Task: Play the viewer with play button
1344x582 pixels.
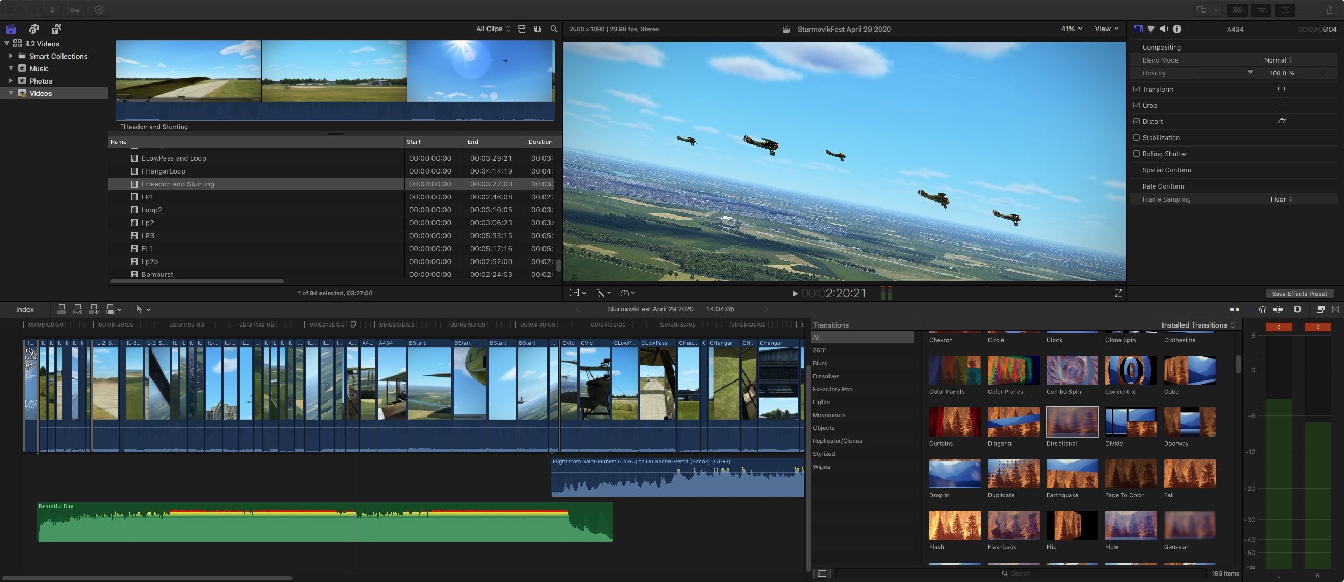Action: pyautogui.click(x=795, y=294)
